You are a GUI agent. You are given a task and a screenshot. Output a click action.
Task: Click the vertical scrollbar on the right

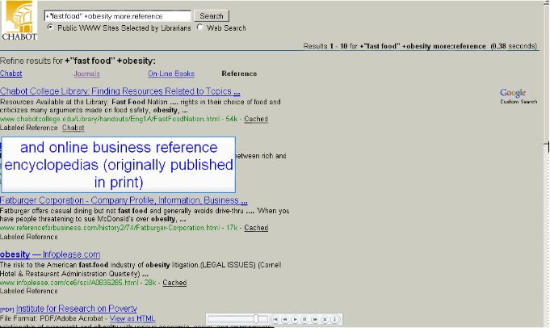[547, 164]
